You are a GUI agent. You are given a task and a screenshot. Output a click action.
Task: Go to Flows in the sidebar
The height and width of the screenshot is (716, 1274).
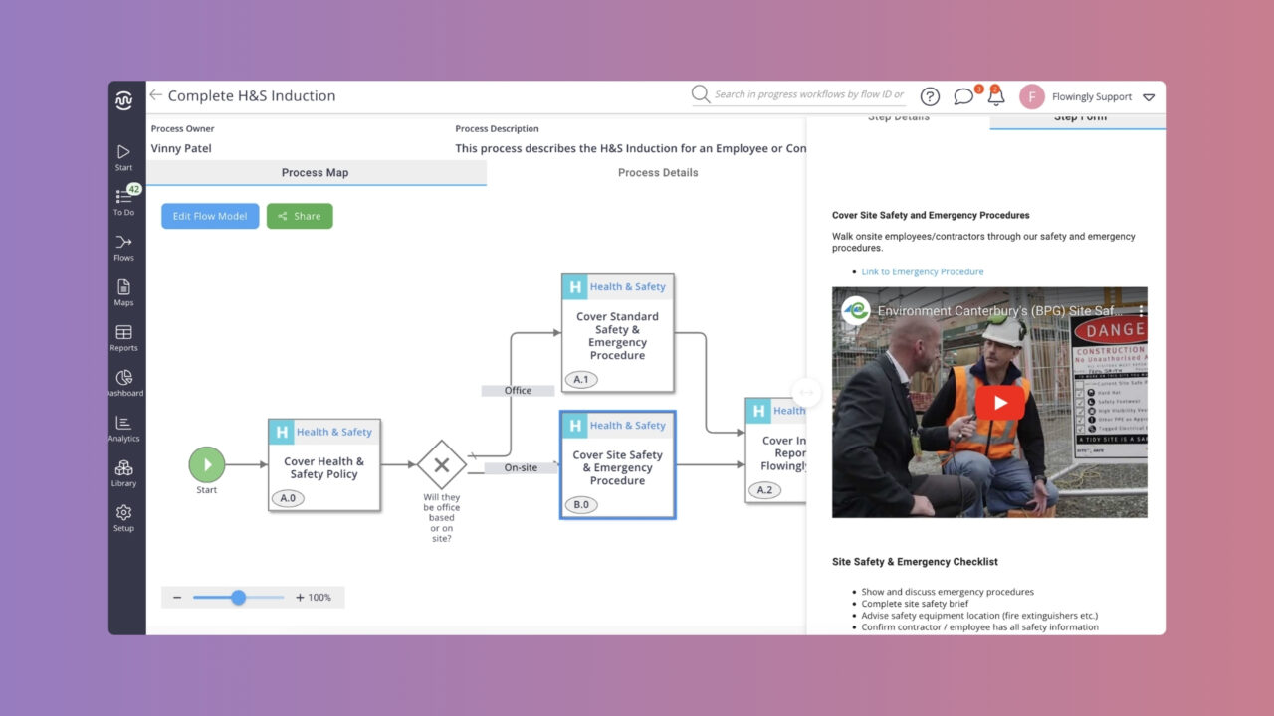(x=123, y=244)
